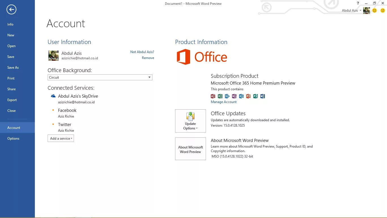This screenshot has width=387, height=218.
Task: Click the user photo in User Information
Action: (x=54, y=56)
